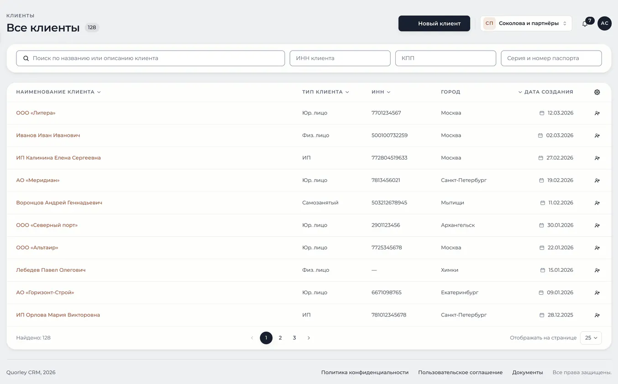This screenshot has width=618, height=384.
Task: Open the notifications bell
Action: pyautogui.click(x=585, y=24)
